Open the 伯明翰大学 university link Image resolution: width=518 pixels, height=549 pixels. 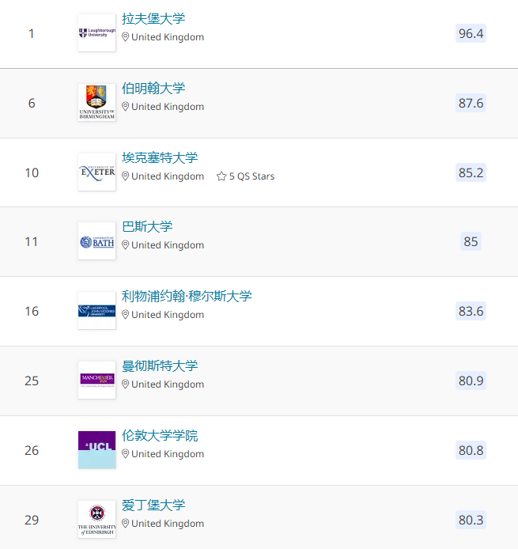153,89
